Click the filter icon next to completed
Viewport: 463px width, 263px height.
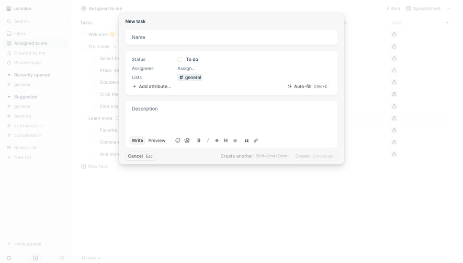(x=40, y=136)
